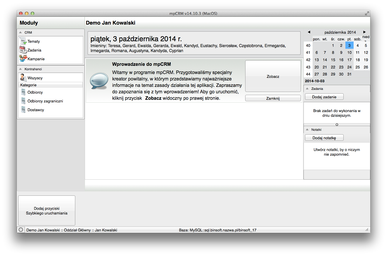Click the Moduły panel header

(x=29, y=23)
